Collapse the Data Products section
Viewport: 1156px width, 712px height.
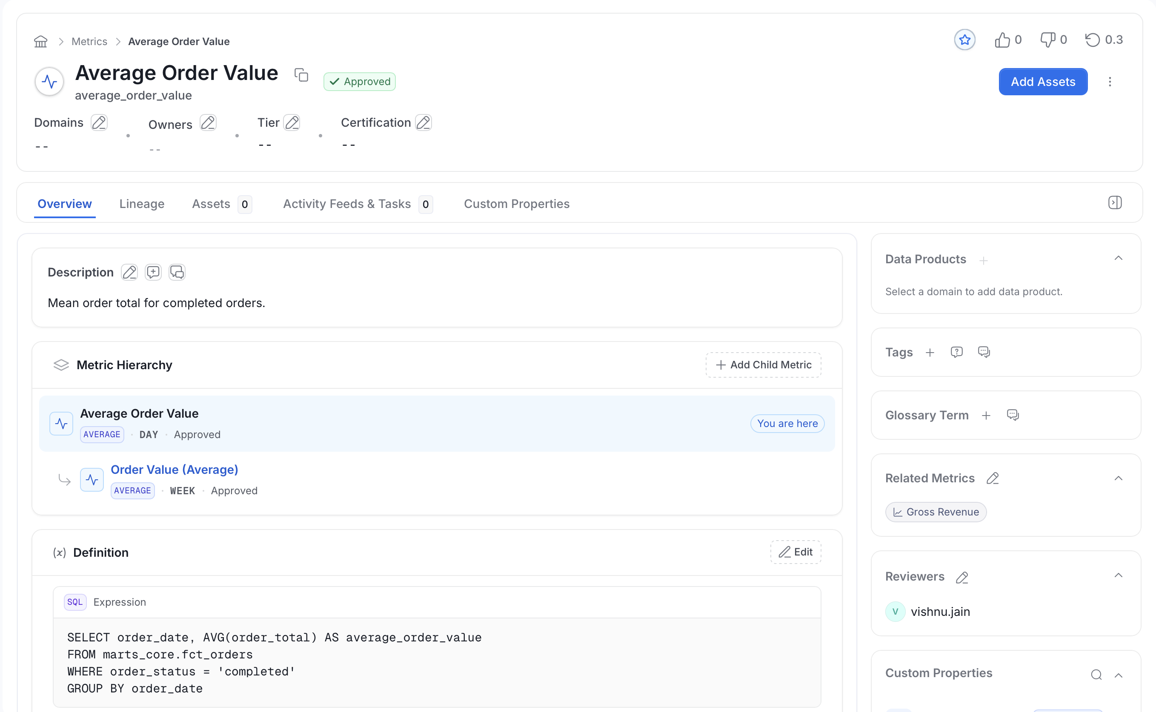(1118, 258)
